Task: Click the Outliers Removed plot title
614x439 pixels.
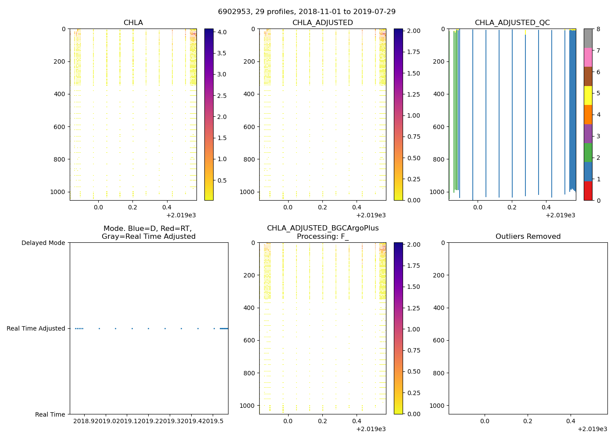Action: [528, 237]
